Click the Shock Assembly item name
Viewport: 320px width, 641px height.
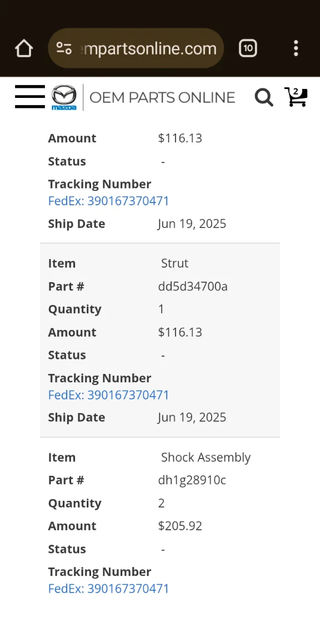(x=206, y=457)
